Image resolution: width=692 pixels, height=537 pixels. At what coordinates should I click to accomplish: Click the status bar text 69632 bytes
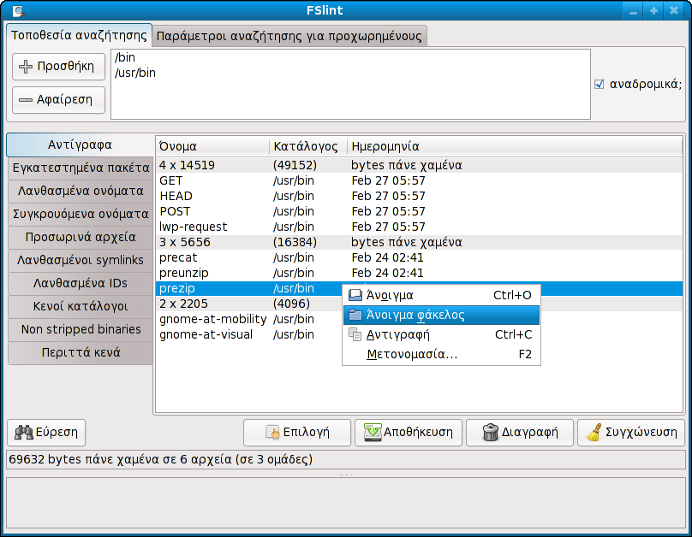point(161,459)
